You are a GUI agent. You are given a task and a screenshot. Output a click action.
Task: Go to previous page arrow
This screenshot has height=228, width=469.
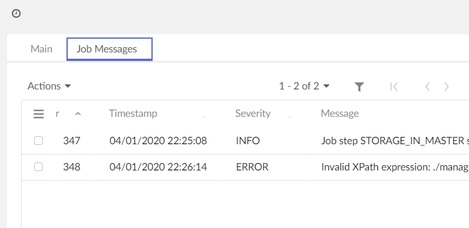pyautogui.click(x=427, y=87)
